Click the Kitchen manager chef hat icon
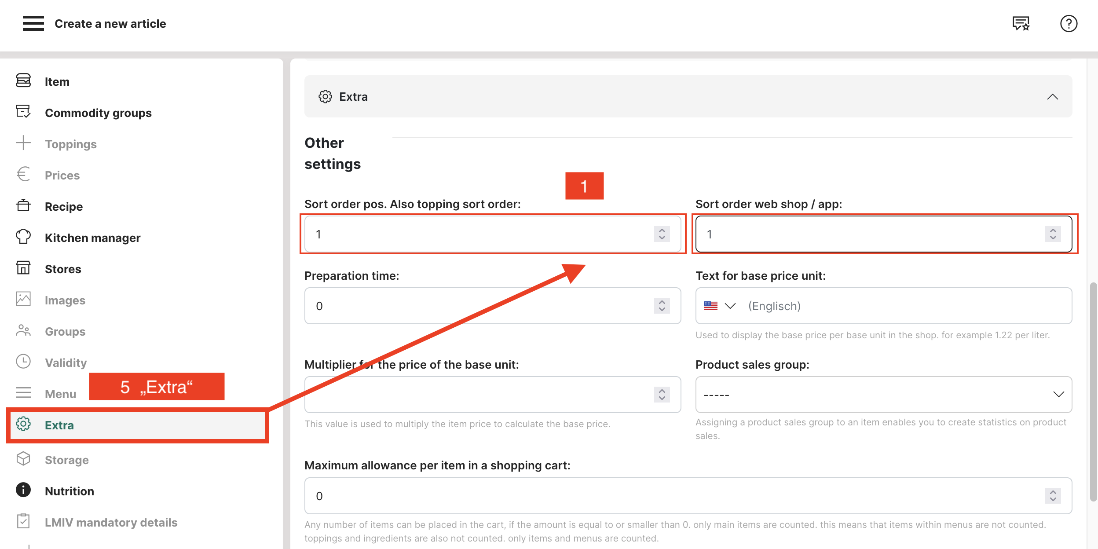Screen dimensions: 1098x549 [x=23, y=237]
